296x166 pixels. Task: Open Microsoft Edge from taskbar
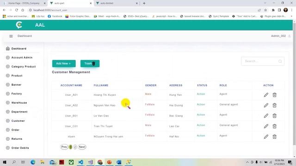tap(33, 162)
